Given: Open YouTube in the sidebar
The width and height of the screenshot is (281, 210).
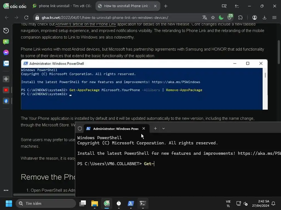Looking at the screenshot, I should click(6, 90).
